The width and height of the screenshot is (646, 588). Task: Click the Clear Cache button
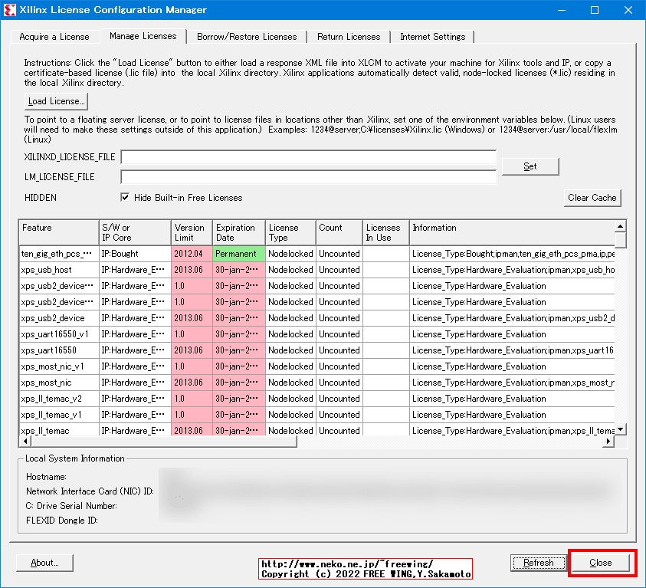click(592, 198)
